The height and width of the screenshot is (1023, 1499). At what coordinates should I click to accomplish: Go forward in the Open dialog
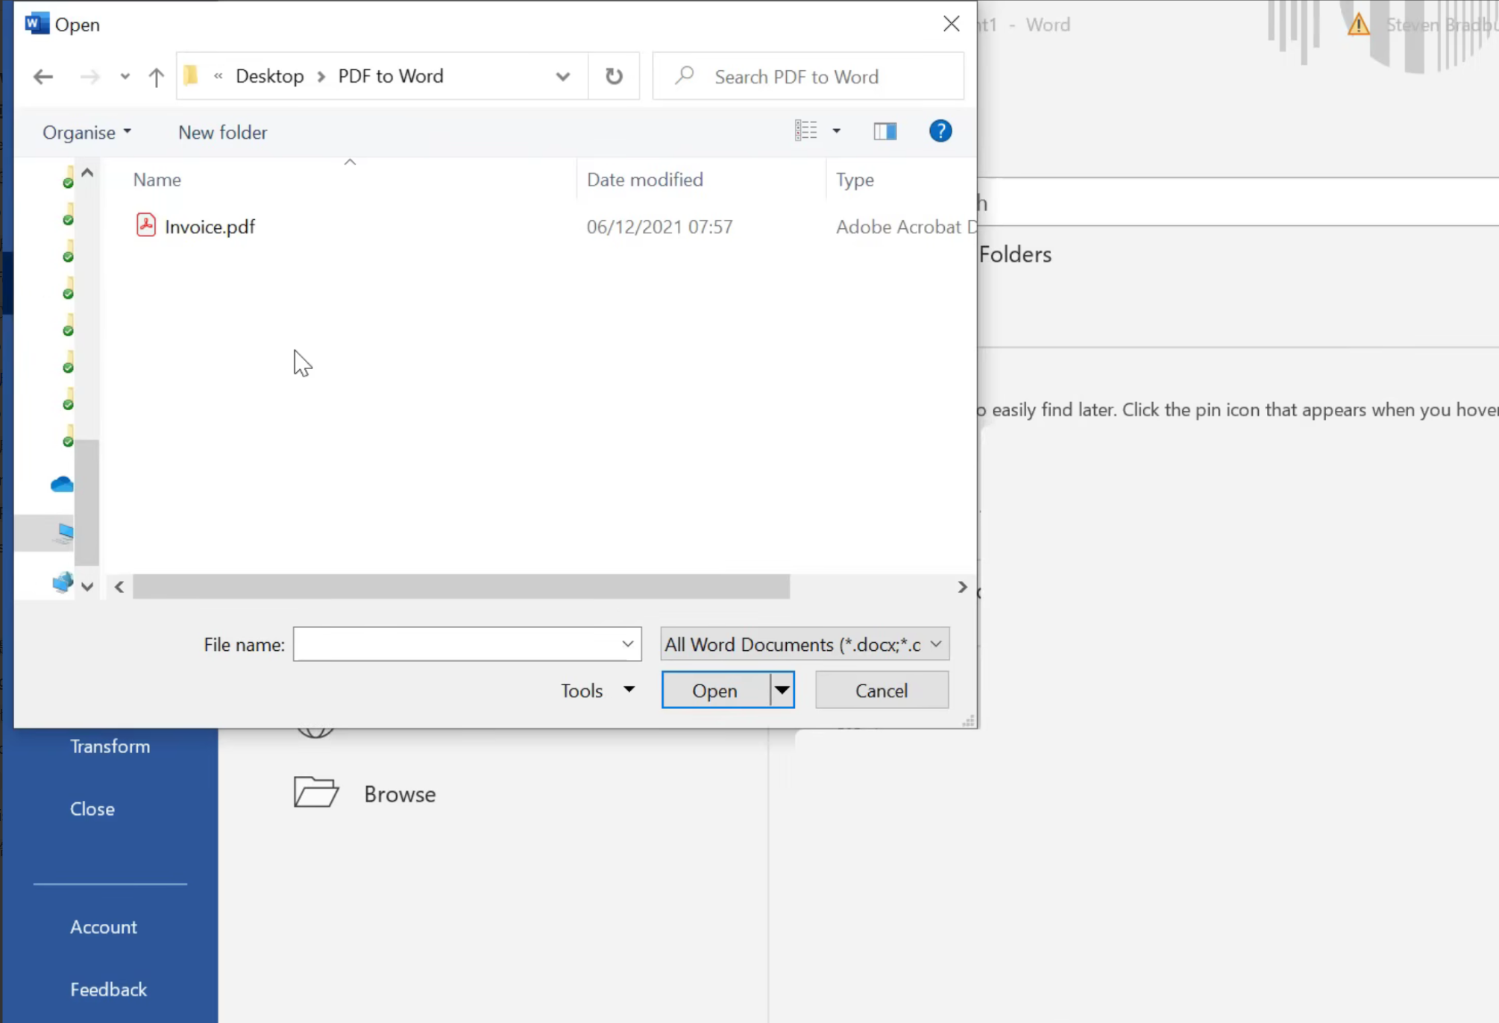click(x=89, y=76)
